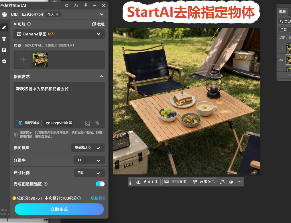This screenshot has height=223, width=291.
Task: Hide the second layer via eye icon
Action: pyautogui.click(x=281, y=60)
